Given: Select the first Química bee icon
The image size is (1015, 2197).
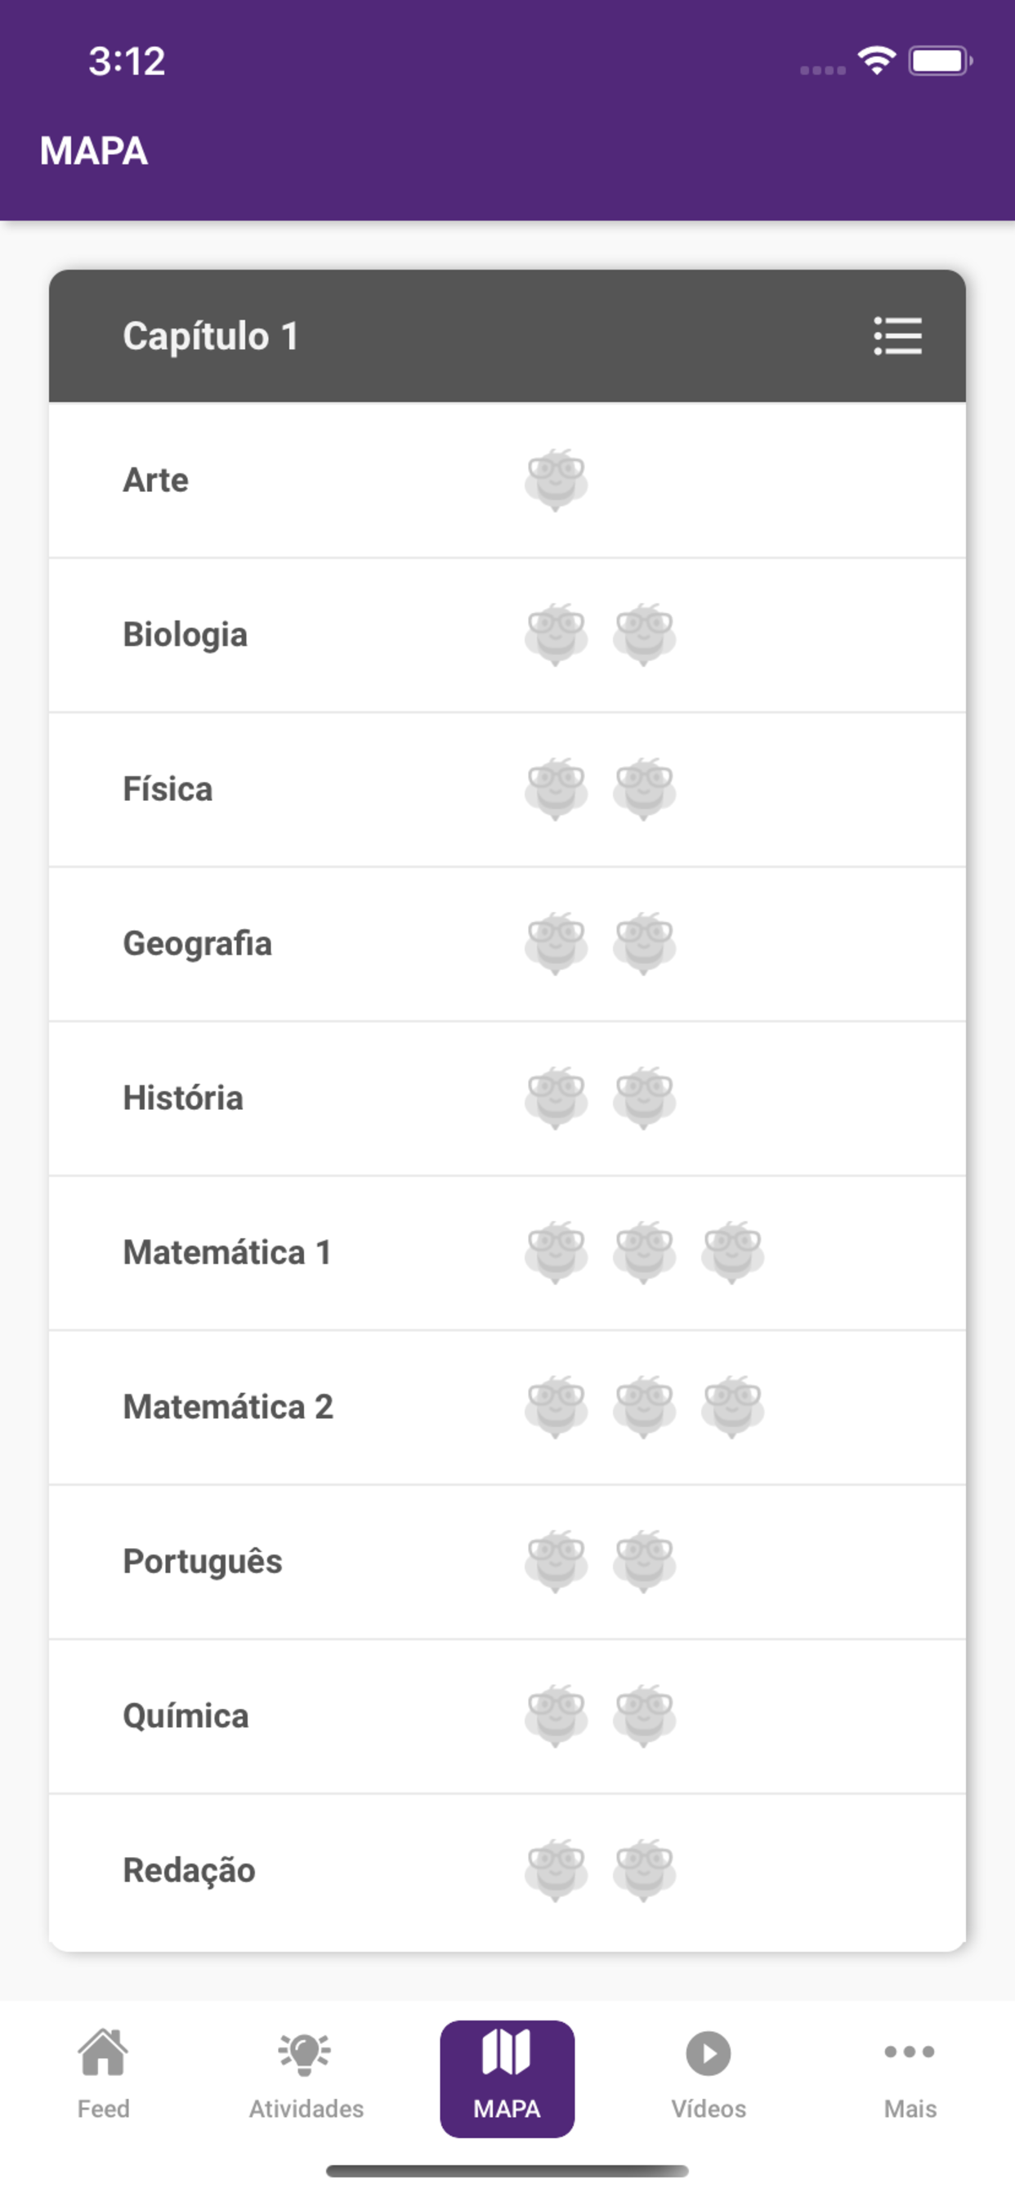Looking at the screenshot, I should click(556, 1715).
